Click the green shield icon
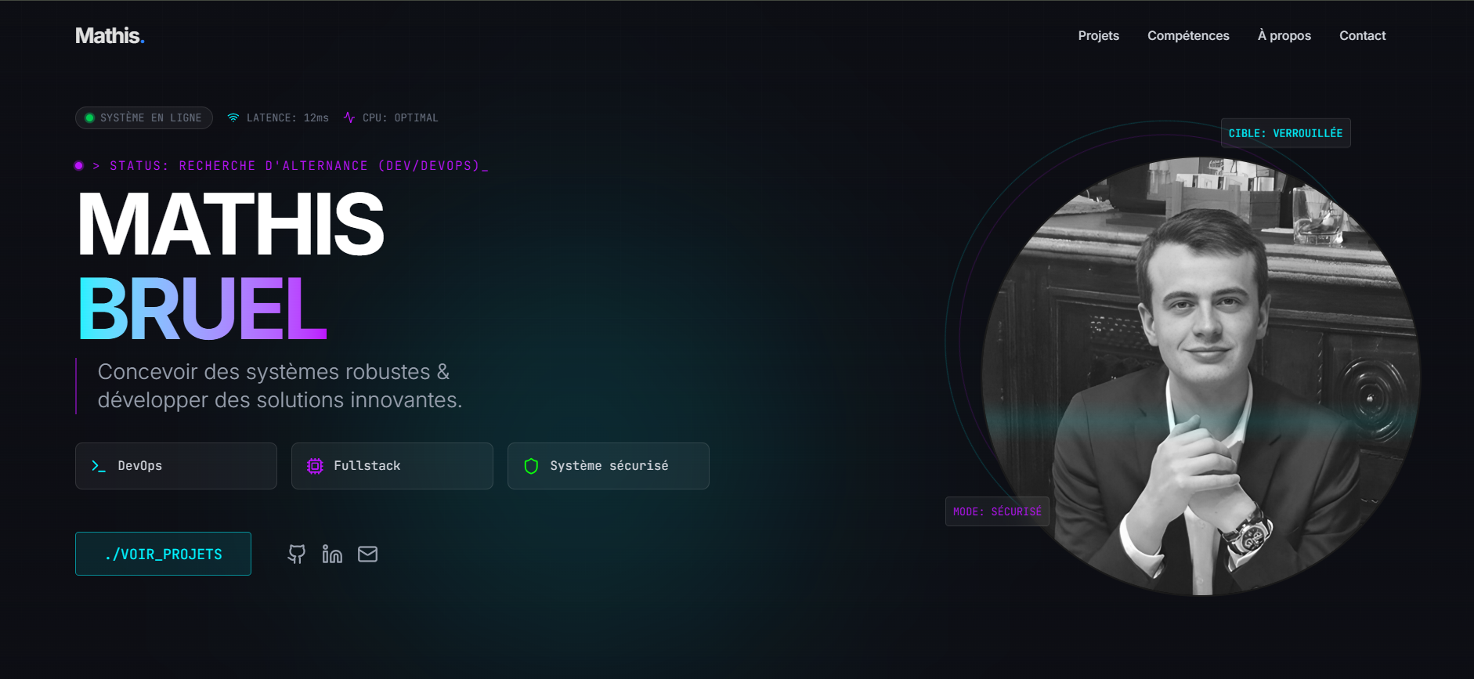Image resolution: width=1474 pixels, height=679 pixels. pyautogui.click(x=531, y=466)
